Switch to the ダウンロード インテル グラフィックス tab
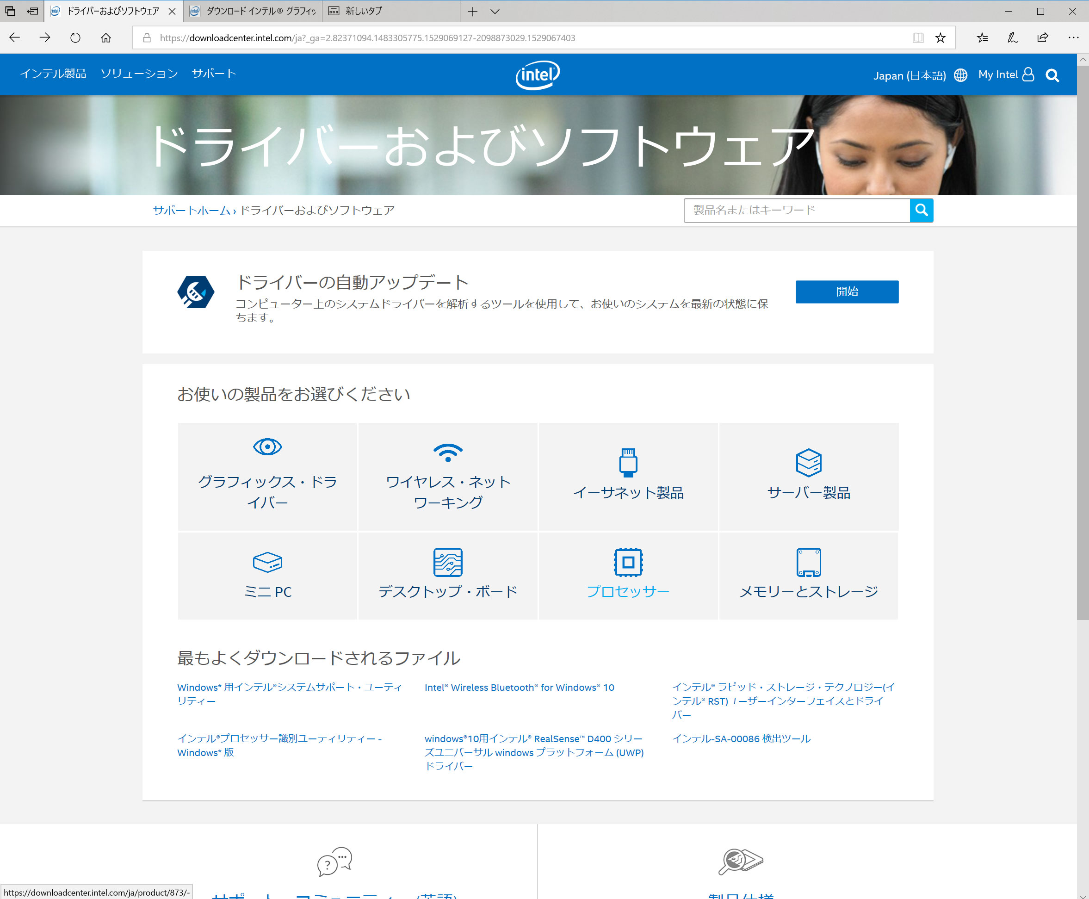This screenshot has height=899, width=1089. (254, 12)
